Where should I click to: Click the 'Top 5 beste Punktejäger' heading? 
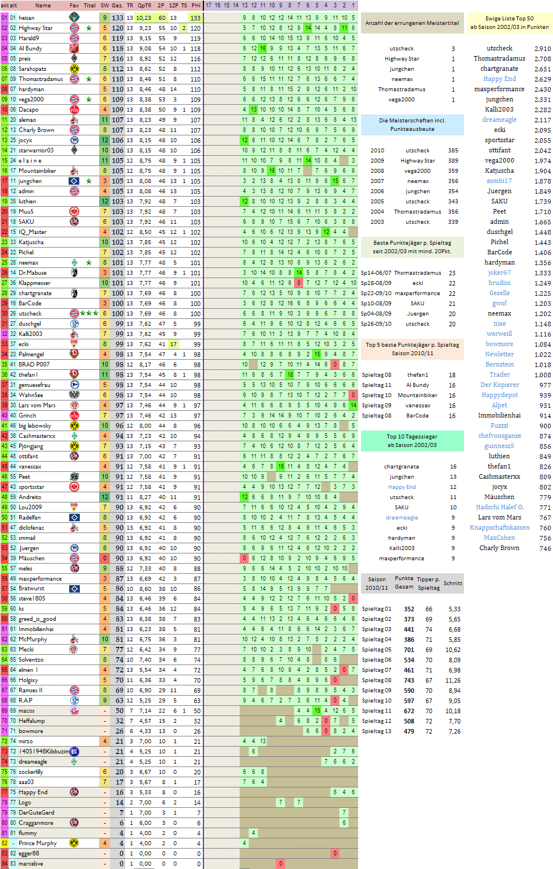(x=412, y=344)
